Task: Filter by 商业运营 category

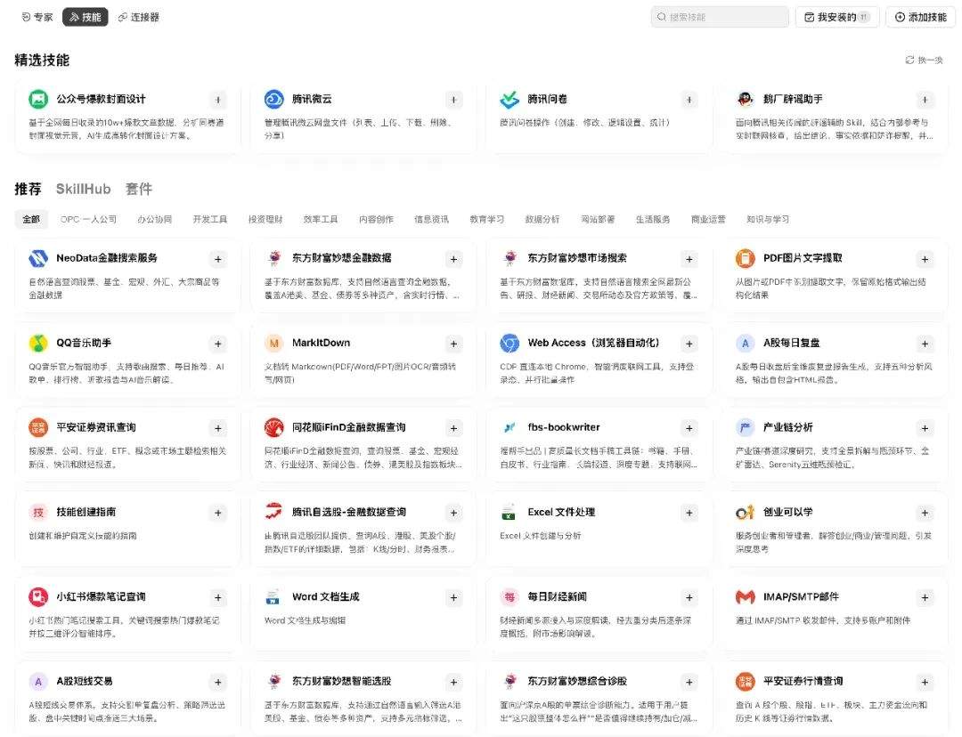Action: (x=709, y=219)
